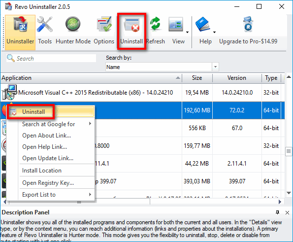Click the 192,60 MB size cell
Image resolution: width=293 pixels, height=242 pixels.
[x=197, y=110]
